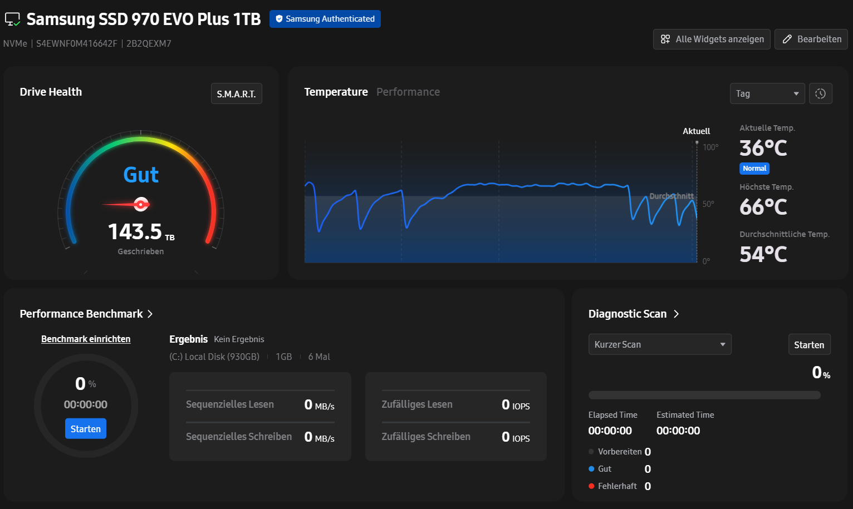The width and height of the screenshot is (853, 509).
Task: Click the 6 Mal repetition label
Action: (x=319, y=357)
